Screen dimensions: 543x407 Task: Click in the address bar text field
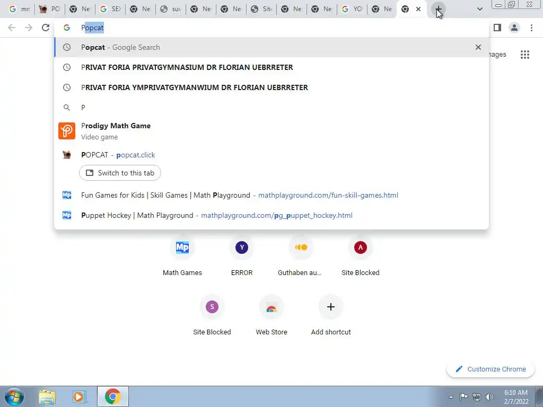271,28
